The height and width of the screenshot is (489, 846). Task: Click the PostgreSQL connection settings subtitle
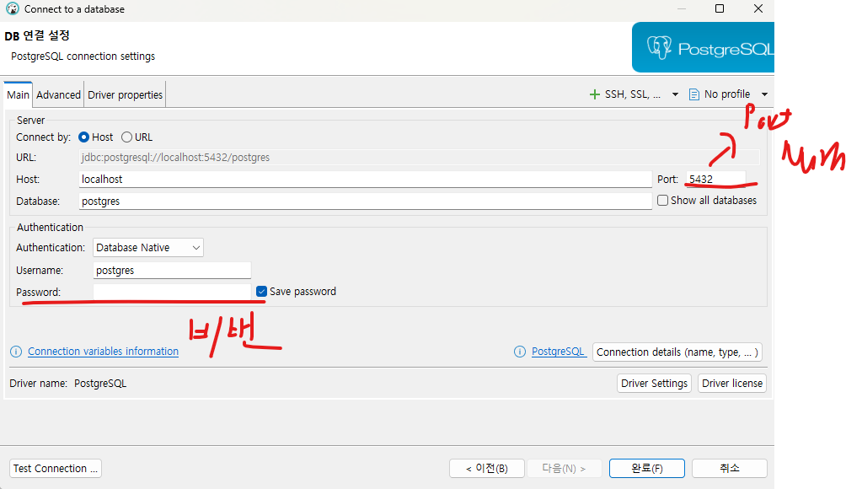pos(83,56)
